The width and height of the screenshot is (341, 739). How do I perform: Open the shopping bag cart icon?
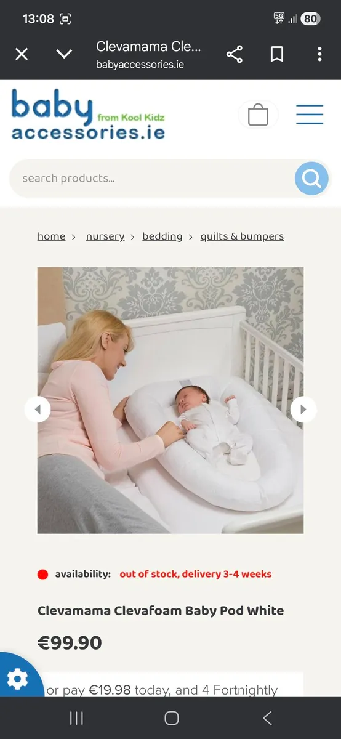[x=258, y=115]
